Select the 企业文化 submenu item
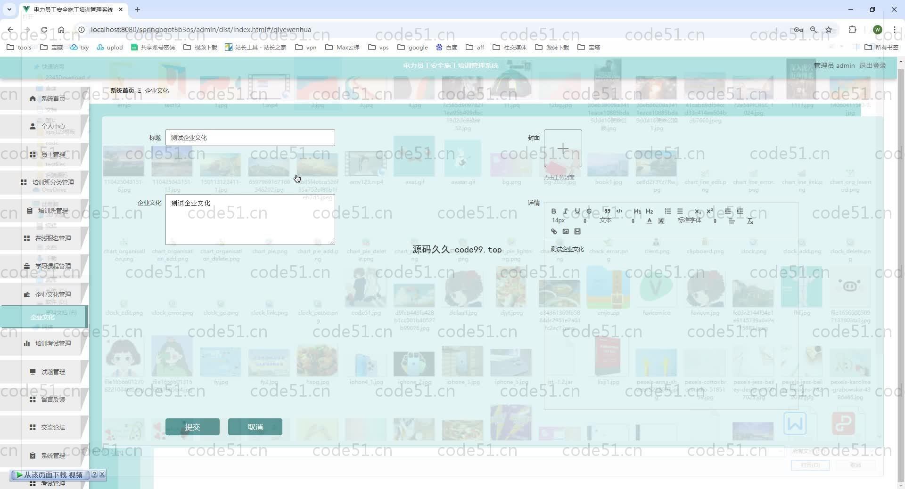The height and width of the screenshot is (489, 905). 44,317
